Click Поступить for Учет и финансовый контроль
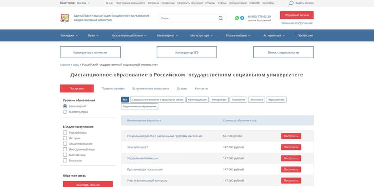This screenshot has width=374, height=187. [x=291, y=181]
